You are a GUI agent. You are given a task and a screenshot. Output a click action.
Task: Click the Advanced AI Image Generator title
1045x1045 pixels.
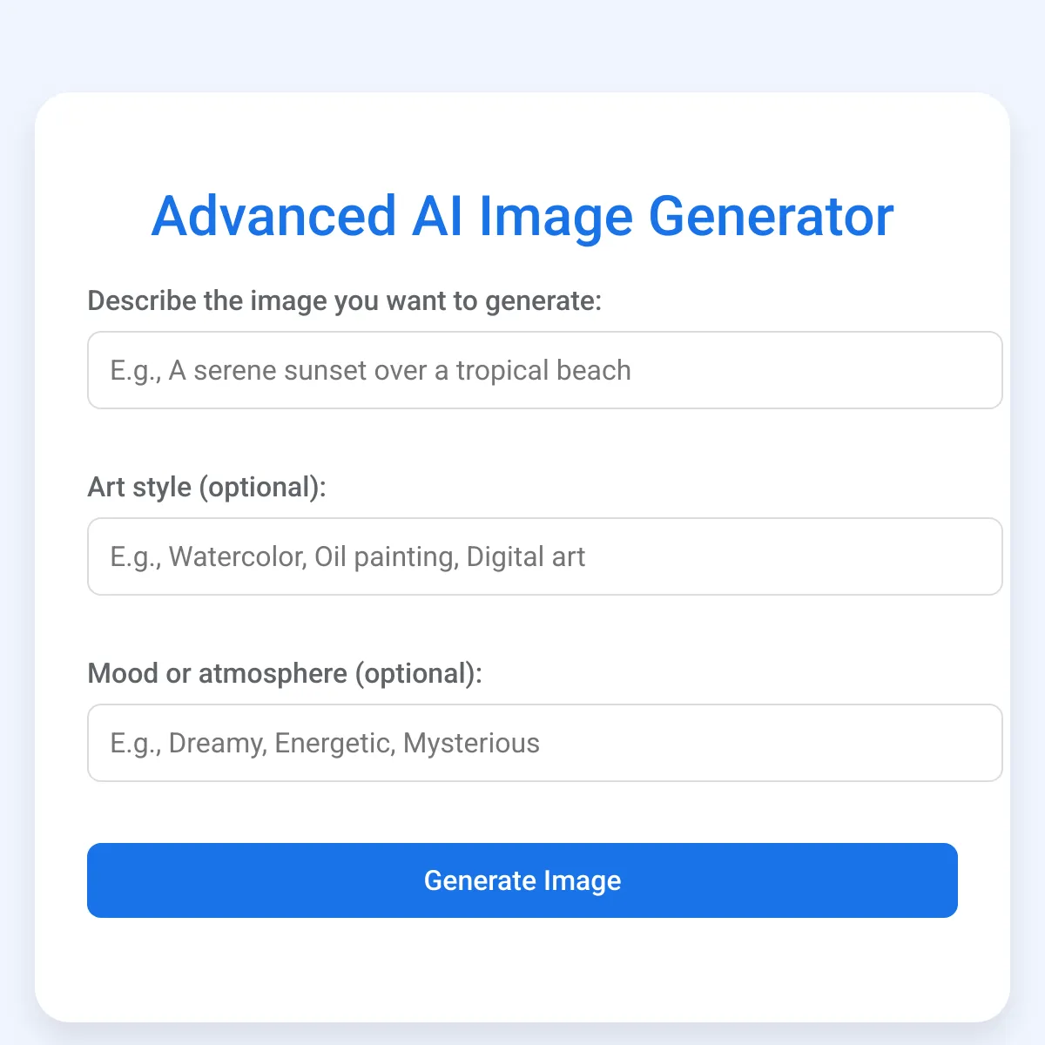(x=522, y=215)
